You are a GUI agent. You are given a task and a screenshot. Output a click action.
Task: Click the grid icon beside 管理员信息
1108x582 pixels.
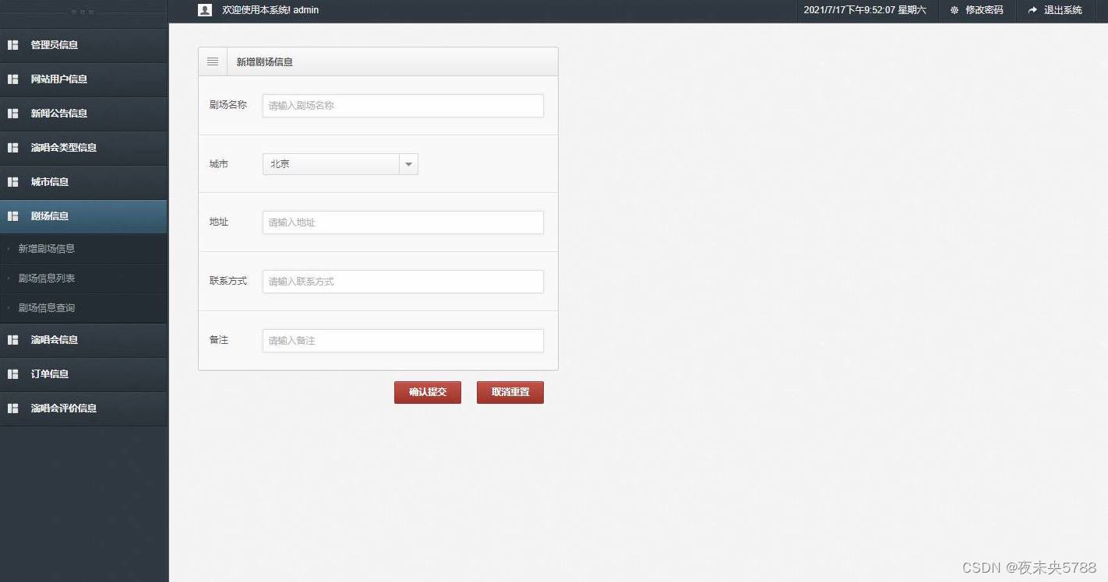12,45
